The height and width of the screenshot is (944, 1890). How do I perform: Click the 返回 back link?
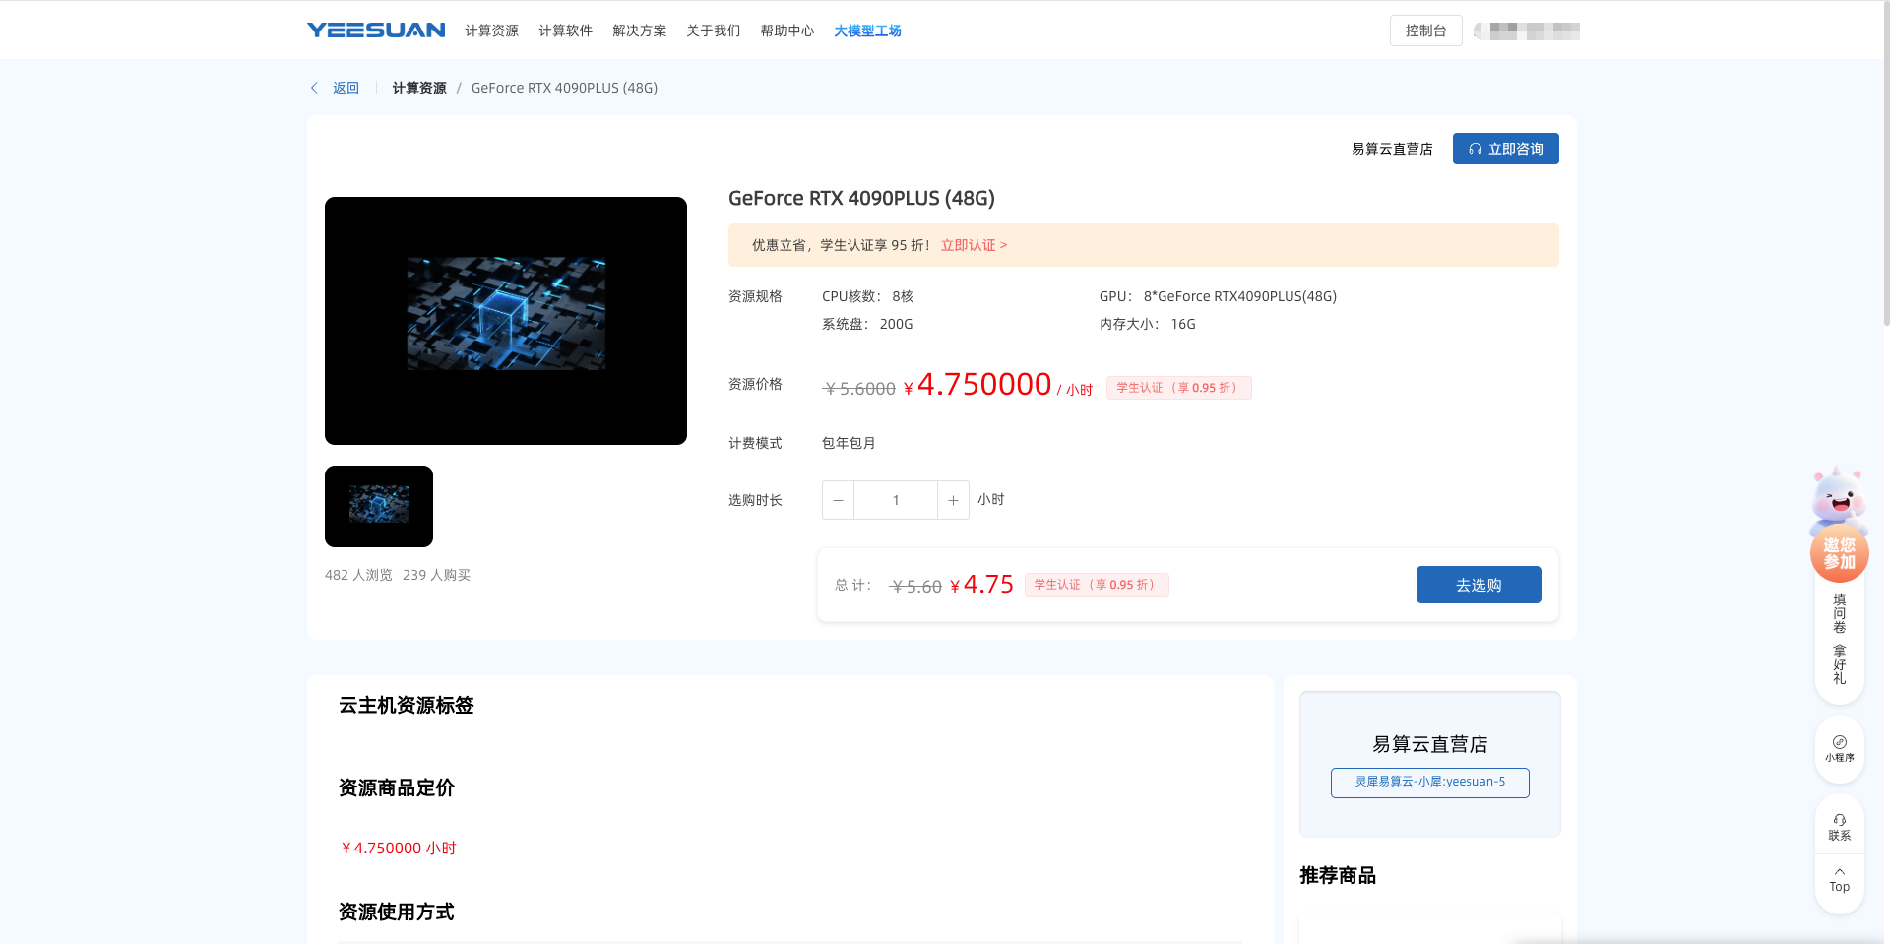click(346, 88)
